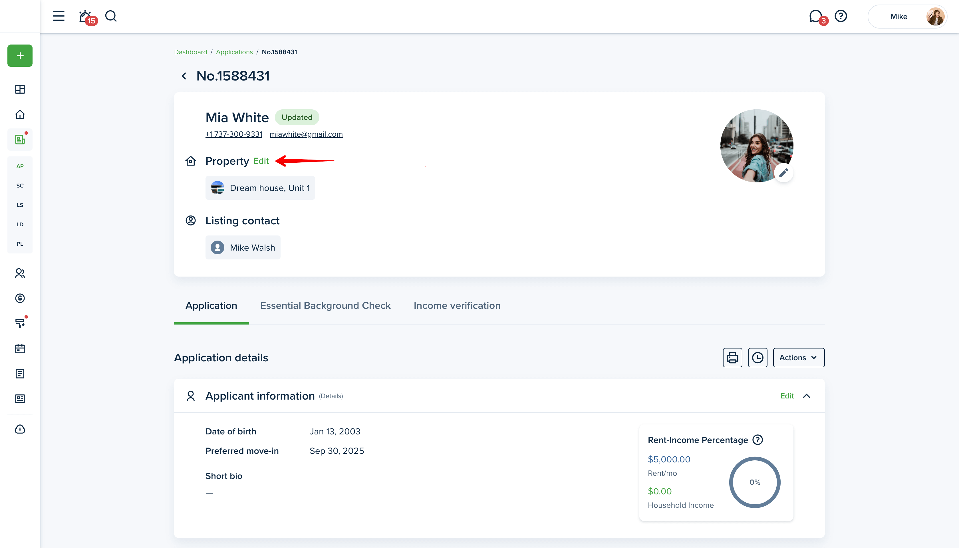Click the pencil edit photo icon
Screen dimensions: 959x548
(x=783, y=173)
